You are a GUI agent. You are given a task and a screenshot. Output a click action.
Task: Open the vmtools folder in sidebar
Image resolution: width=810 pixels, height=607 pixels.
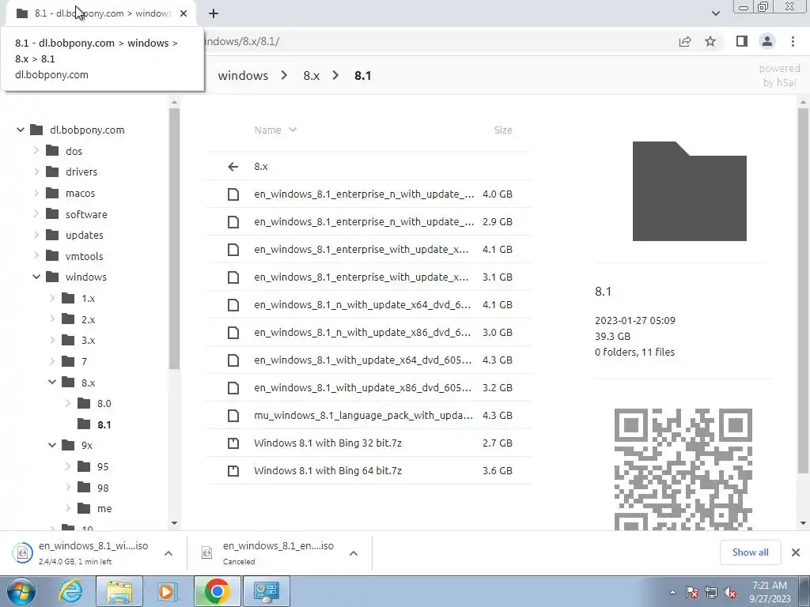tap(84, 256)
